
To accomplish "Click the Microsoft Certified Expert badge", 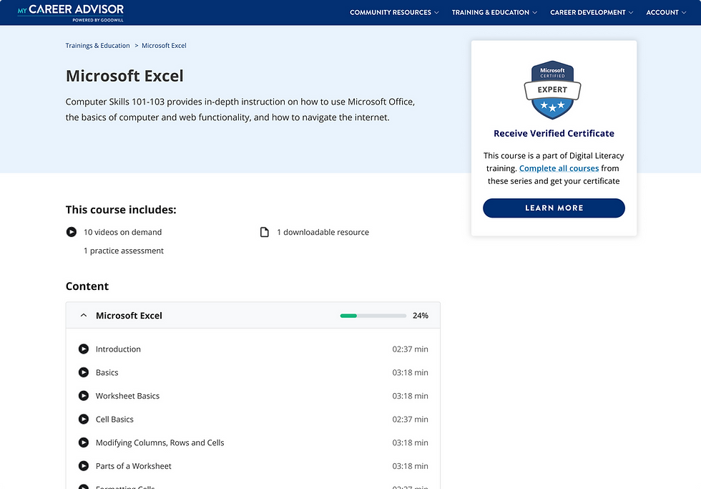I will pyautogui.click(x=552, y=89).
